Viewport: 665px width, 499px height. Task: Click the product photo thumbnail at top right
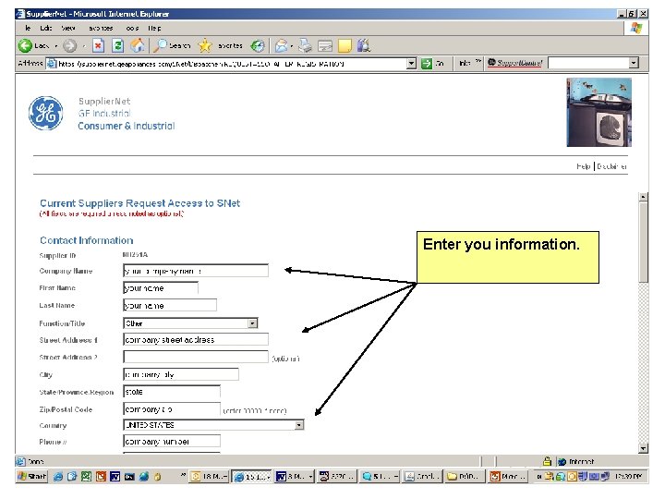[598, 113]
